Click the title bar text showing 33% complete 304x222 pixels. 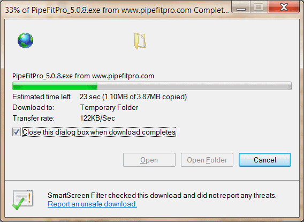click(117, 10)
